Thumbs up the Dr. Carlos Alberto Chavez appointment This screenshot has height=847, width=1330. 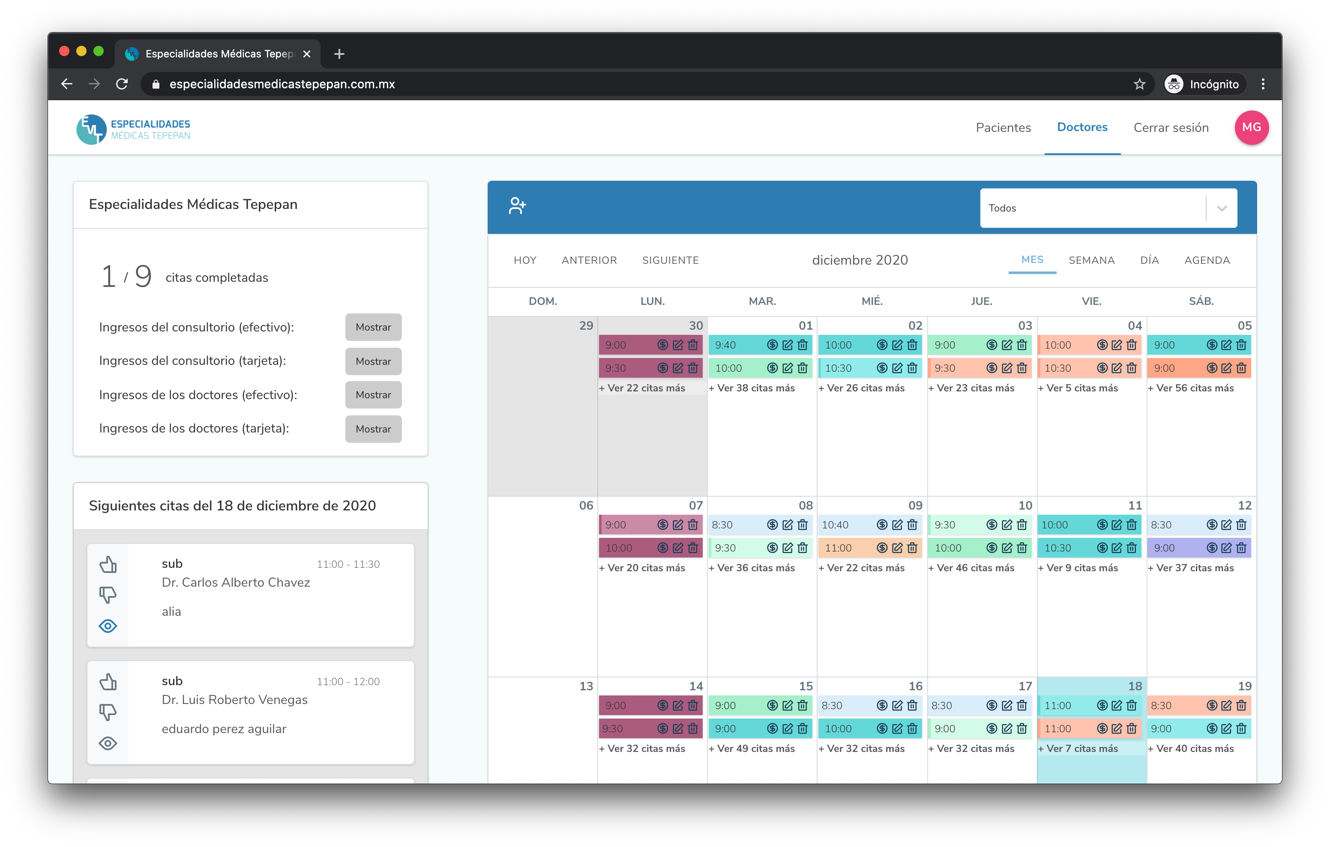click(108, 564)
